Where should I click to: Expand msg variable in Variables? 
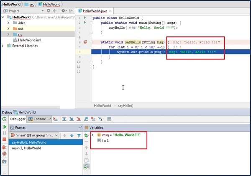92,135
